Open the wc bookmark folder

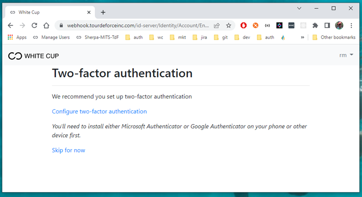156,37
